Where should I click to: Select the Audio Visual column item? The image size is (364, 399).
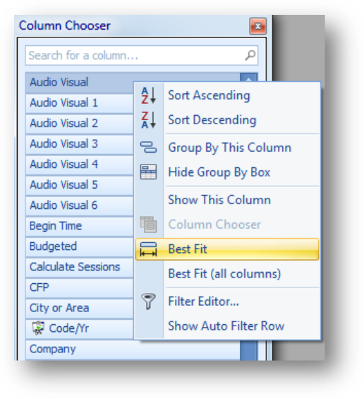tap(79, 83)
